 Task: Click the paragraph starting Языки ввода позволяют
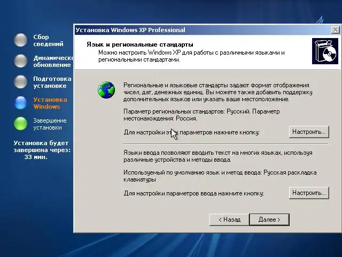click(x=218, y=156)
